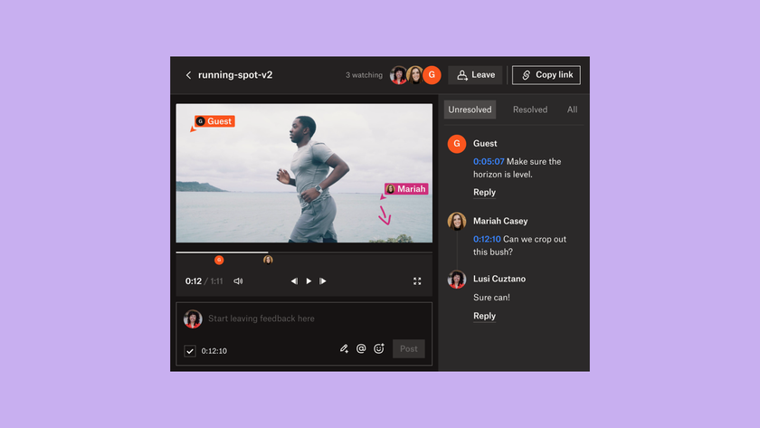Click the running man video frame

coord(304,173)
